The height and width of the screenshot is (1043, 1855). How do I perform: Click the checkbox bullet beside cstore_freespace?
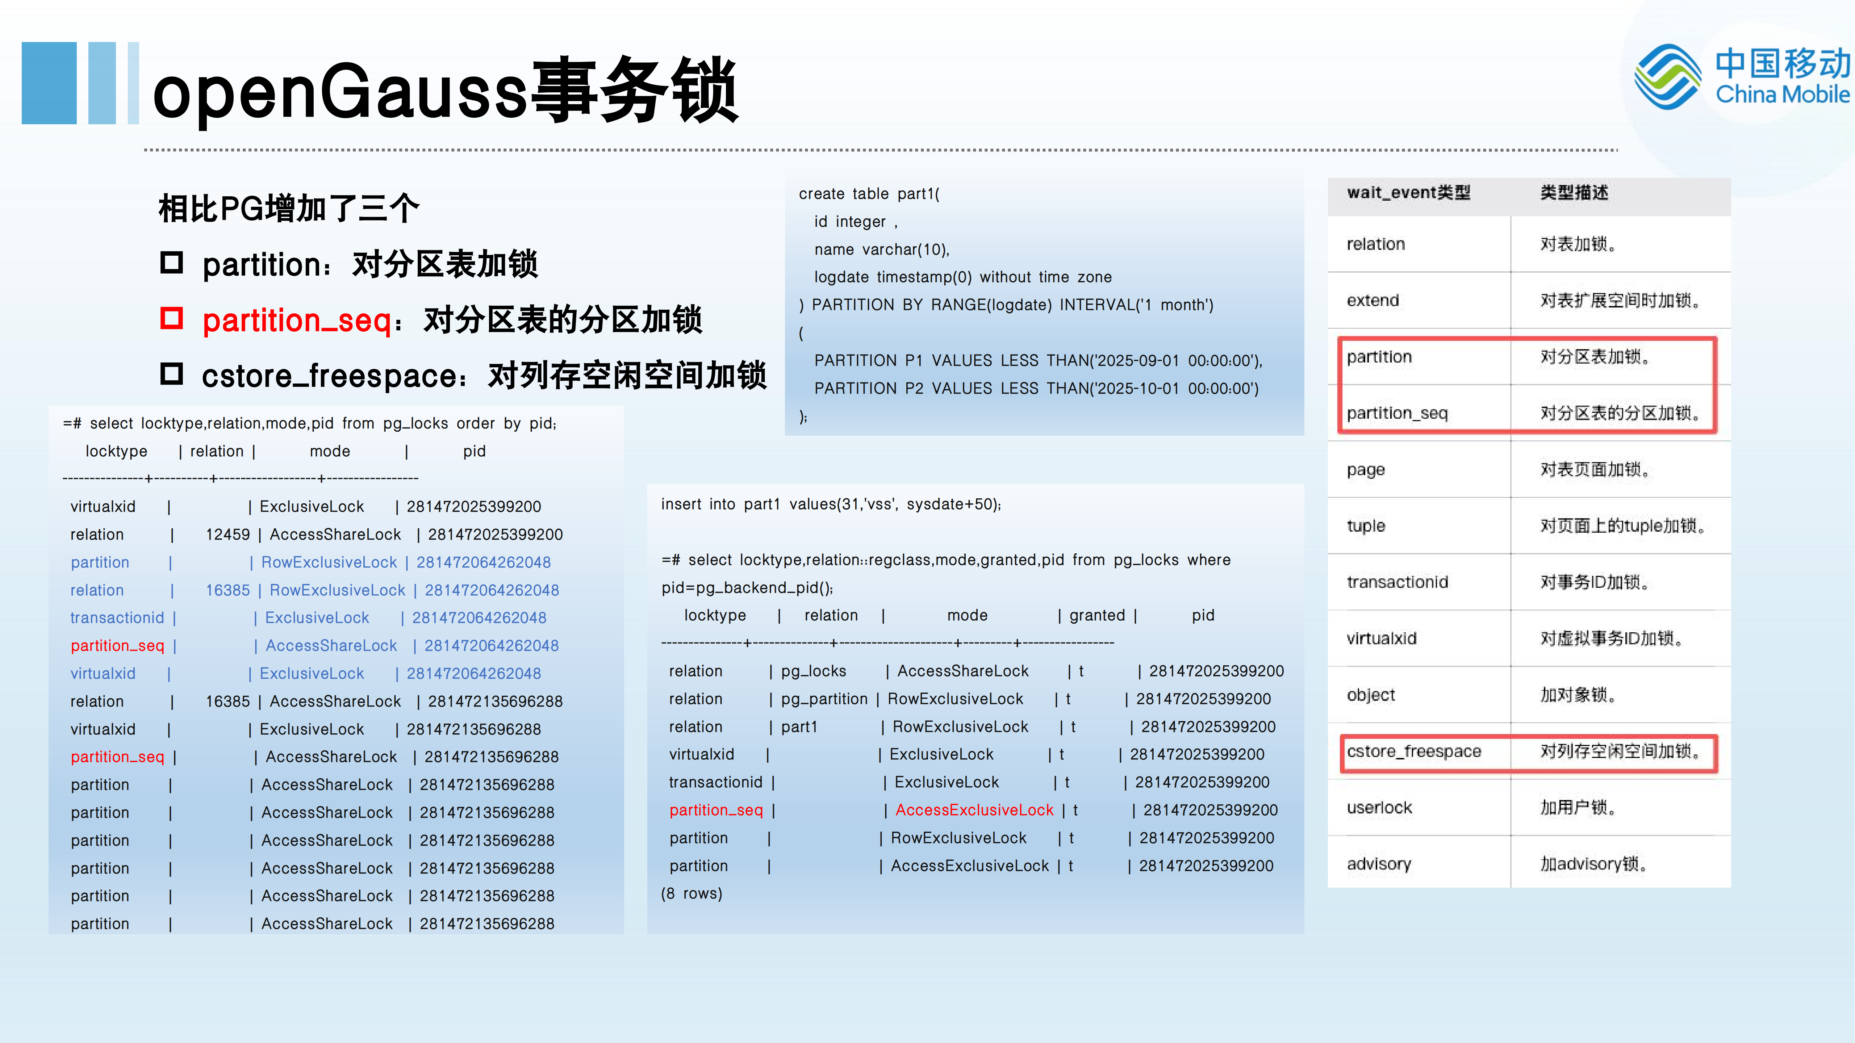tap(171, 374)
